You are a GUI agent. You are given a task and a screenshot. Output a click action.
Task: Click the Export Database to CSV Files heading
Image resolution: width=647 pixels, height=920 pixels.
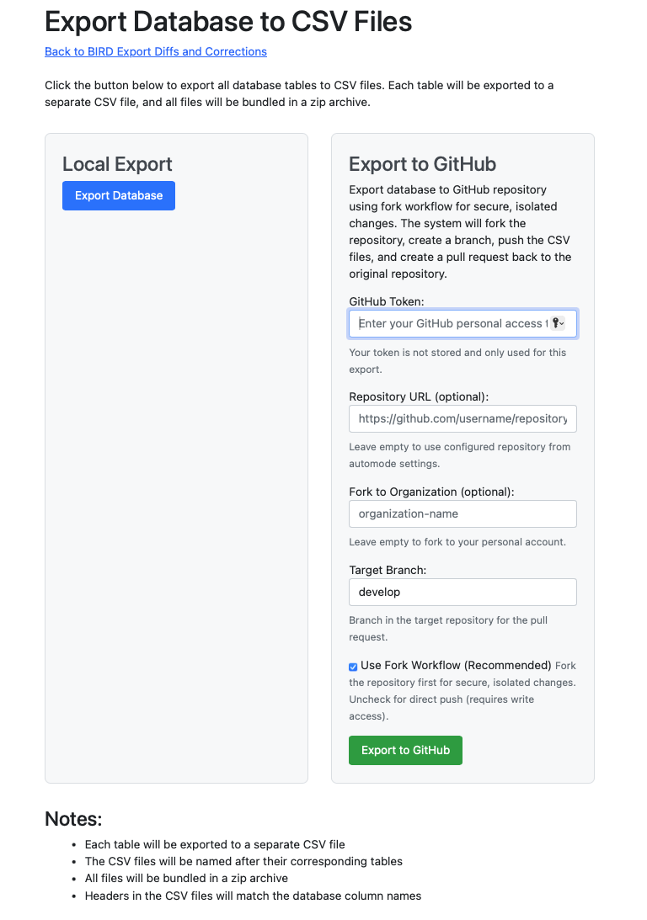pos(228,22)
